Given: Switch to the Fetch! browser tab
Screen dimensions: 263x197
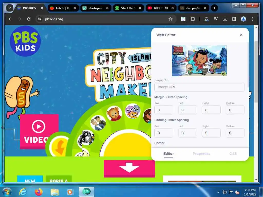Looking at the screenshot, I should 63,8.
